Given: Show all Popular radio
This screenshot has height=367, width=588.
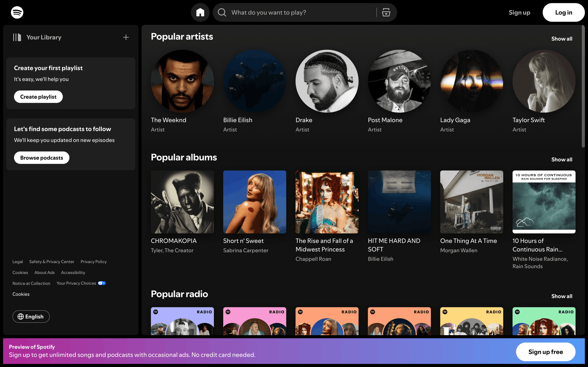Looking at the screenshot, I should click(x=562, y=296).
